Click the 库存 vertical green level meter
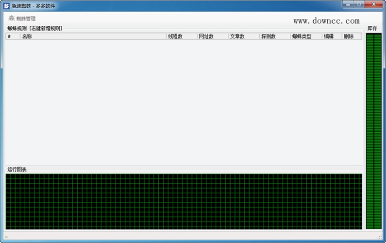This screenshot has width=386, height=243. (x=373, y=131)
